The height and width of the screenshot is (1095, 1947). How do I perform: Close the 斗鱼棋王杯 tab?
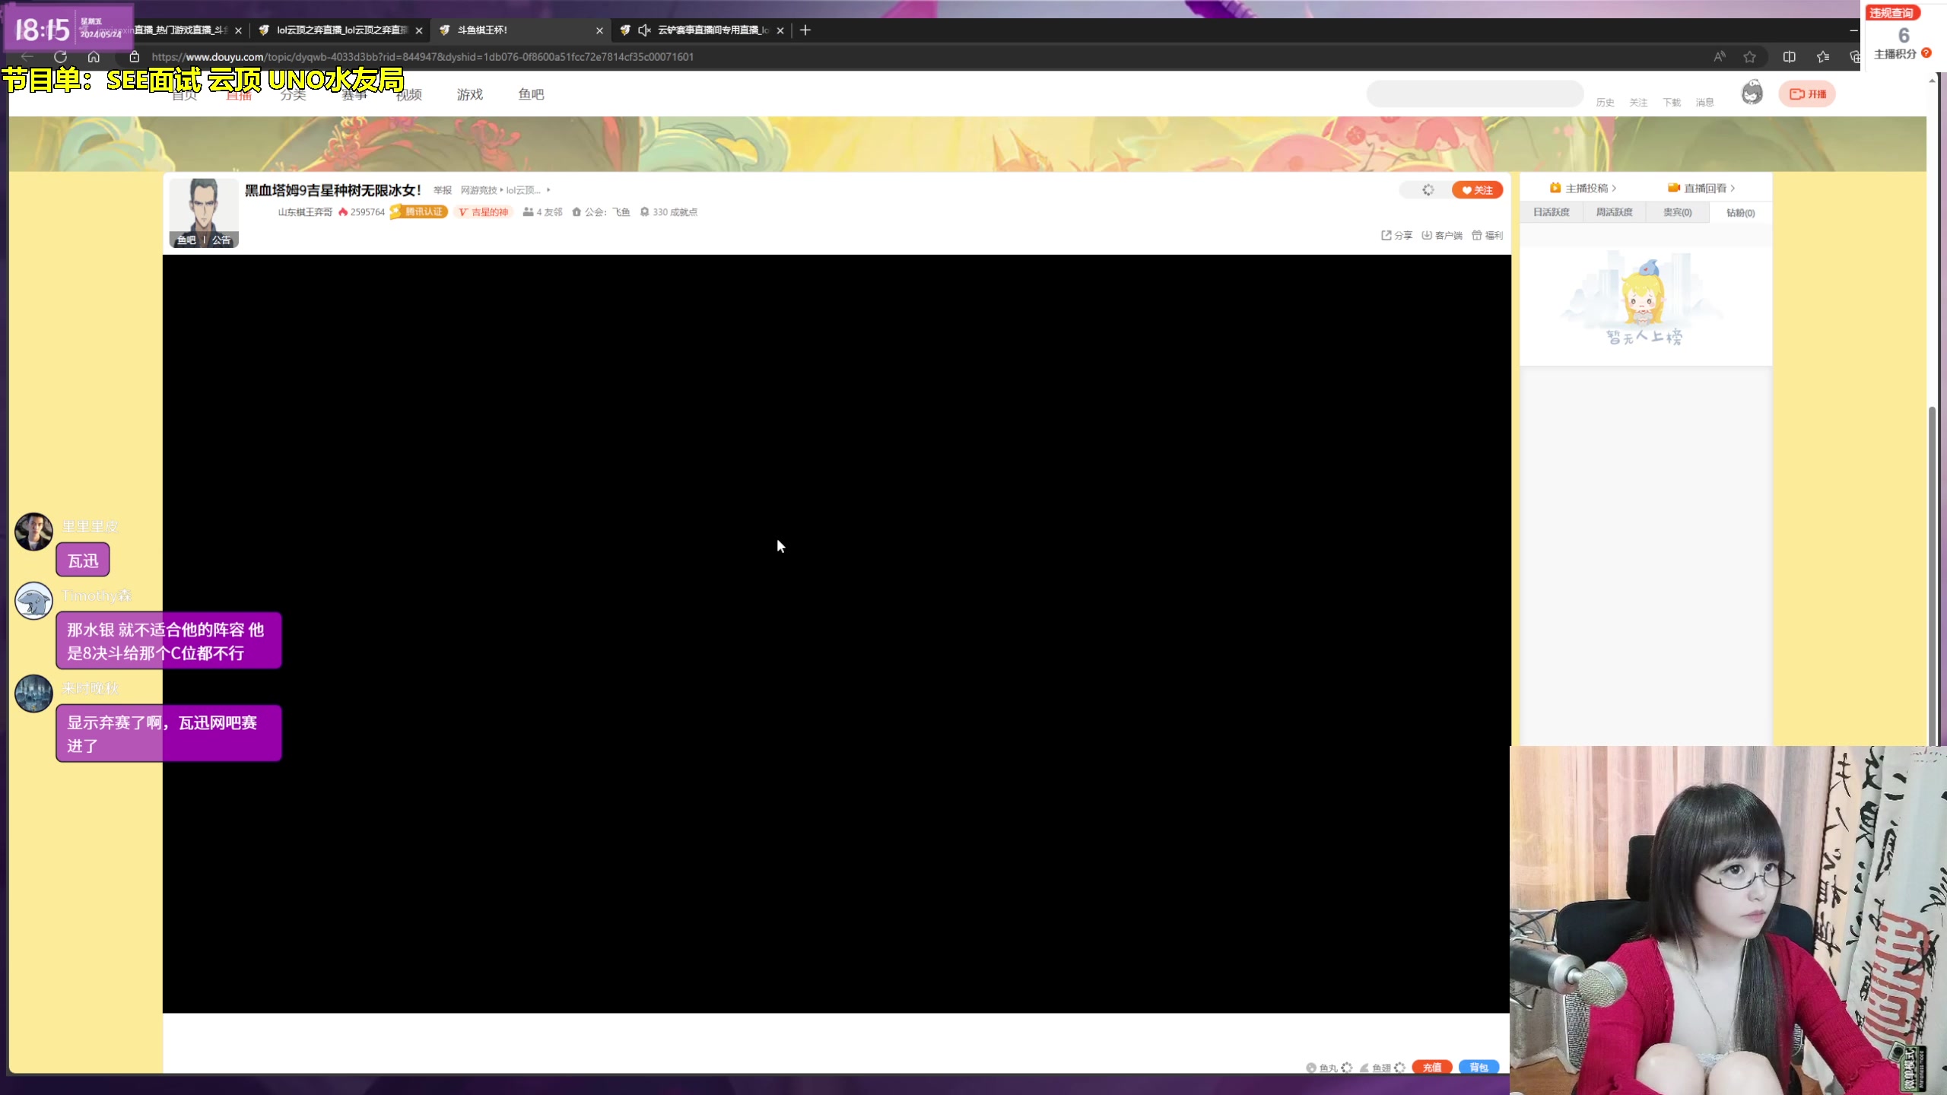click(x=599, y=30)
